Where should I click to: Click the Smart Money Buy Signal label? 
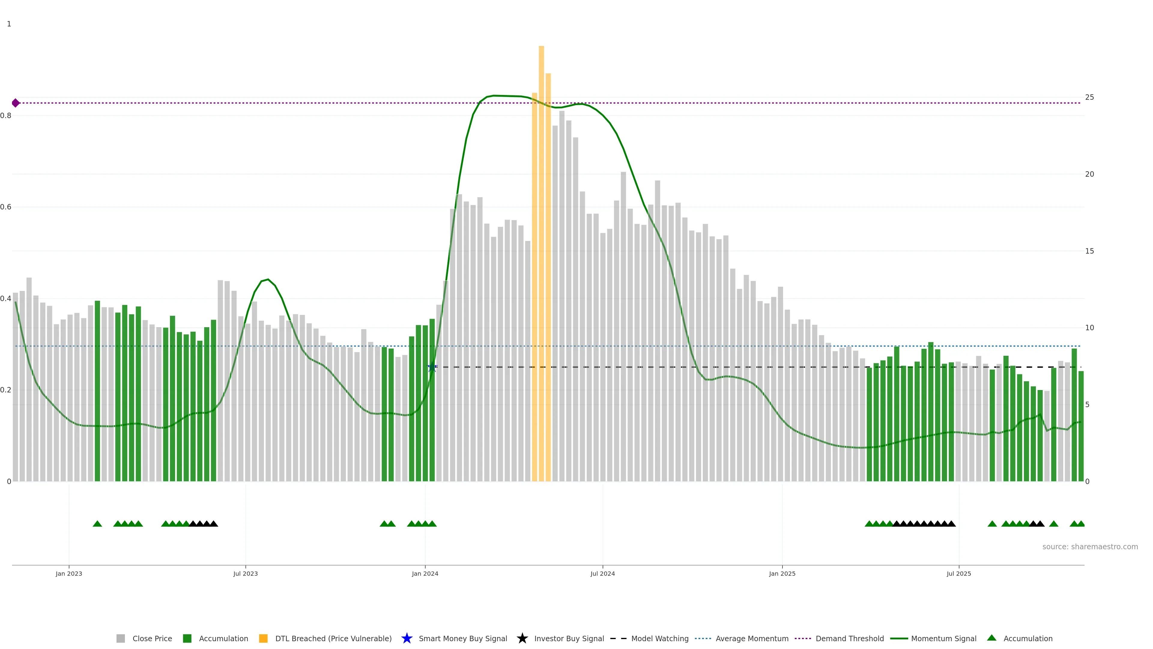point(463,638)
